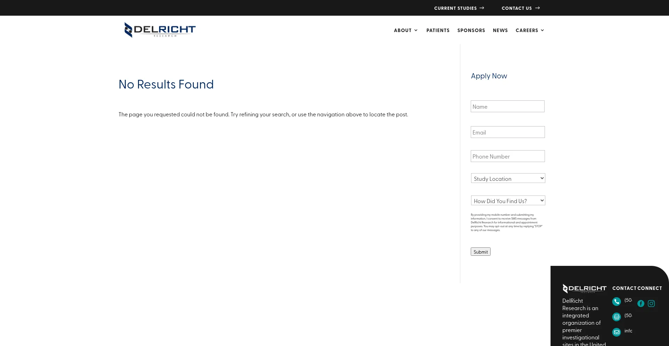Image resolution: width=669 pixels, height=346 pixels.
Task: Click the footer CONNECT heading
Action: tap(649, 288)
